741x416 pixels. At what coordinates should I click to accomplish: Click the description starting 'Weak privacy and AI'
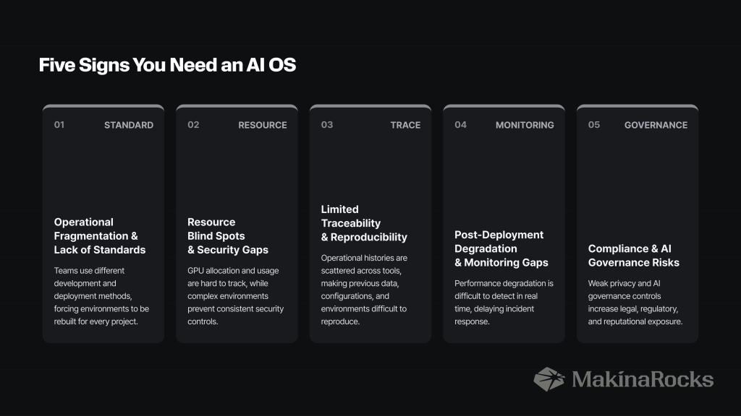(635, 303)
